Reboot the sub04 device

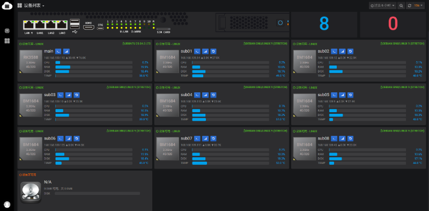click(x=213, y=95)
